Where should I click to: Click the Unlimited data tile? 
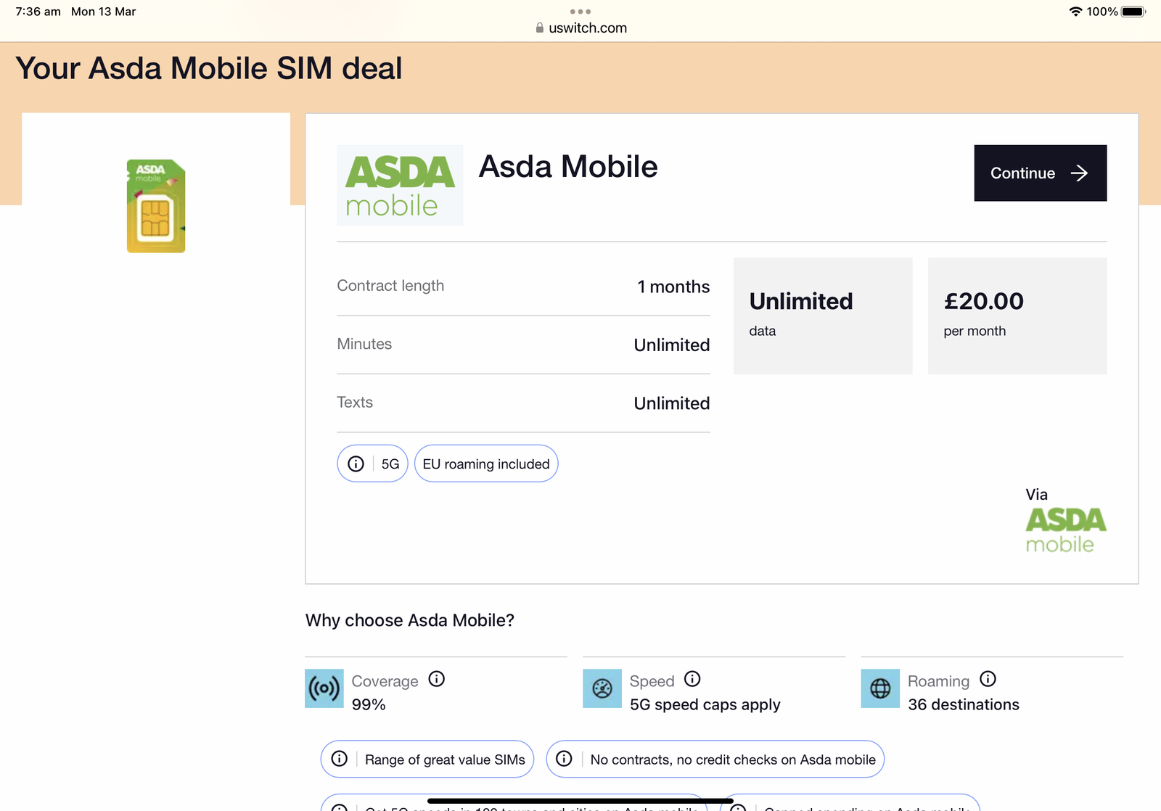pos(823,316)
